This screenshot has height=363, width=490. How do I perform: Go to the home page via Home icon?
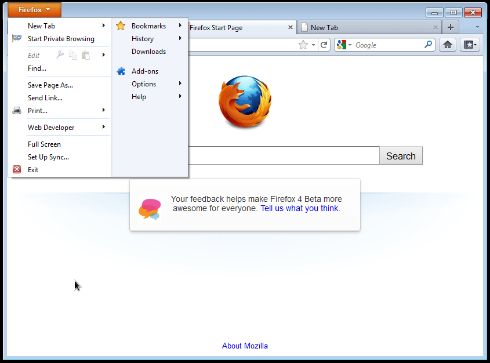click(448, 45)
